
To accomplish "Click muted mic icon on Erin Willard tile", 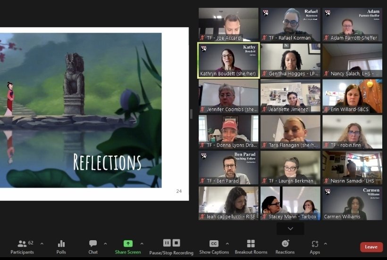I will [x=326, y=109].
